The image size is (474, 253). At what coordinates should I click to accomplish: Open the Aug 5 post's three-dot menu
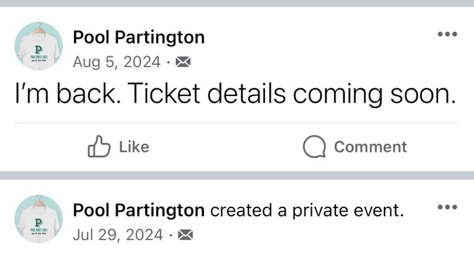pyautogui.click(x=447, y=34)
